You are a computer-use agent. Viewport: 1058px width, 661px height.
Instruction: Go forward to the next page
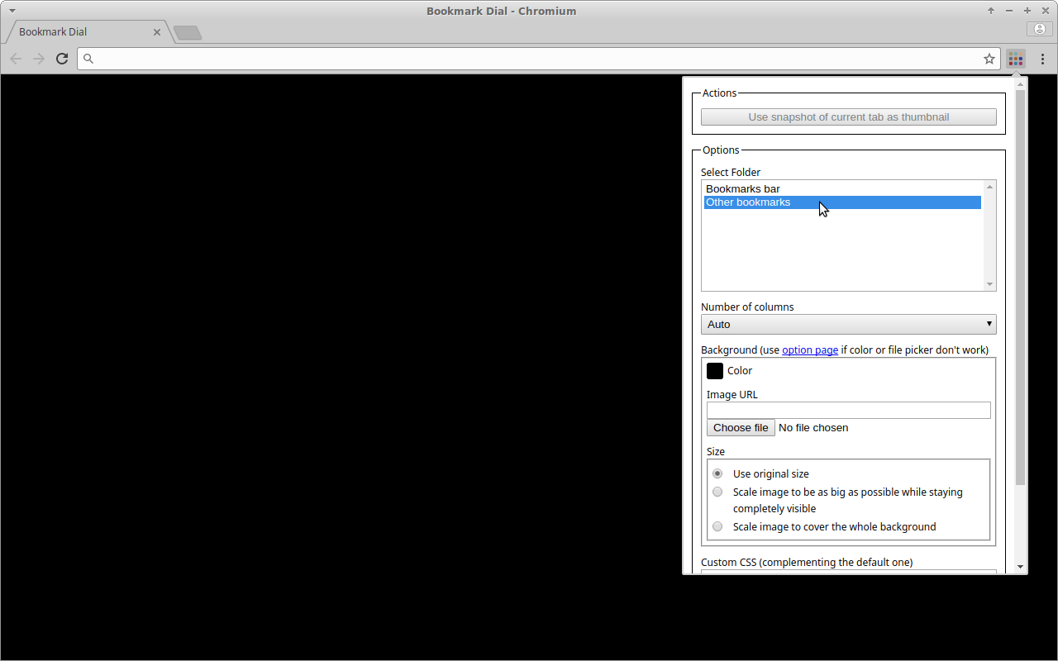tap(38, 59)
